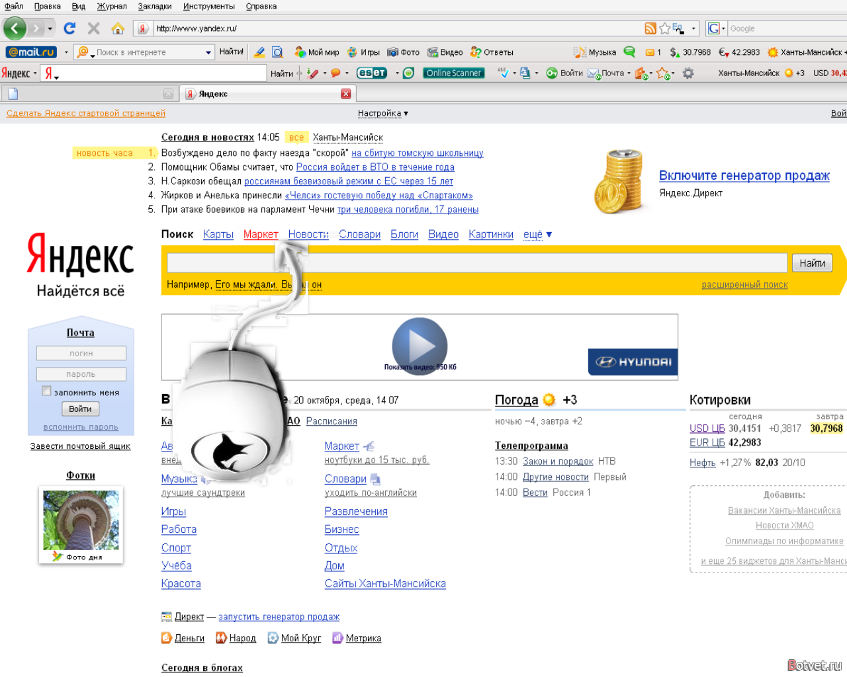Play the video in the Hyundai banner
This screenshot has width=847, height=677.
click(x=420, y=345)
